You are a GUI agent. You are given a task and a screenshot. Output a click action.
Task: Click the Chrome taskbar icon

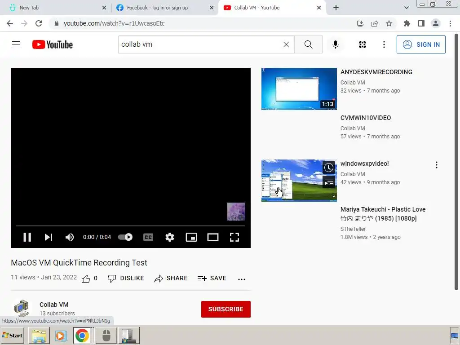tap(82, 335)
